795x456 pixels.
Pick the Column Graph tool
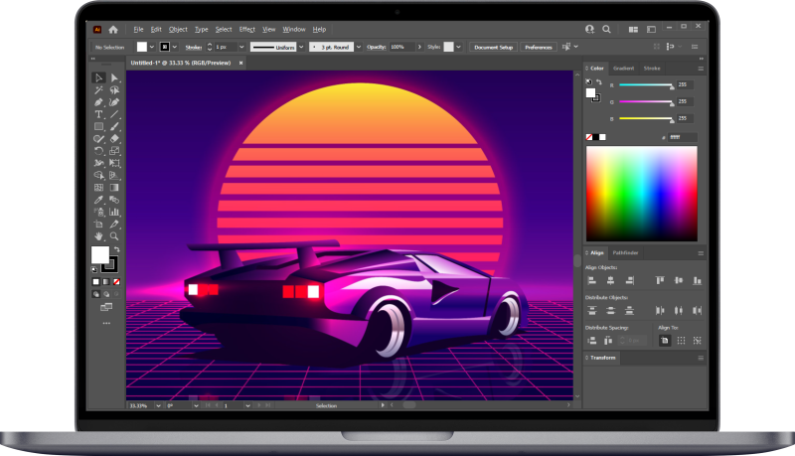click(x=114, y=212)
